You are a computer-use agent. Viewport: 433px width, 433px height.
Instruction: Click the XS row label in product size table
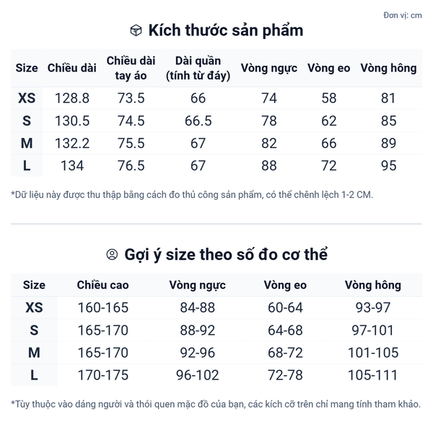coord(27,99)
